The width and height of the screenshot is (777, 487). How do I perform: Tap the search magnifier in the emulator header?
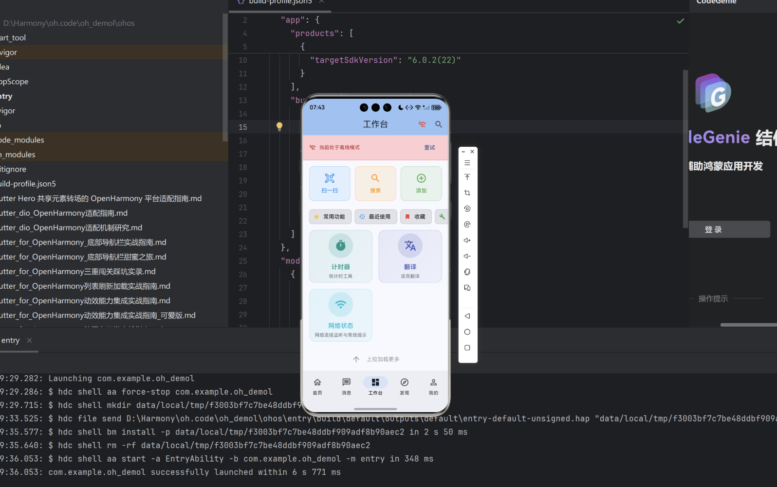439,124
